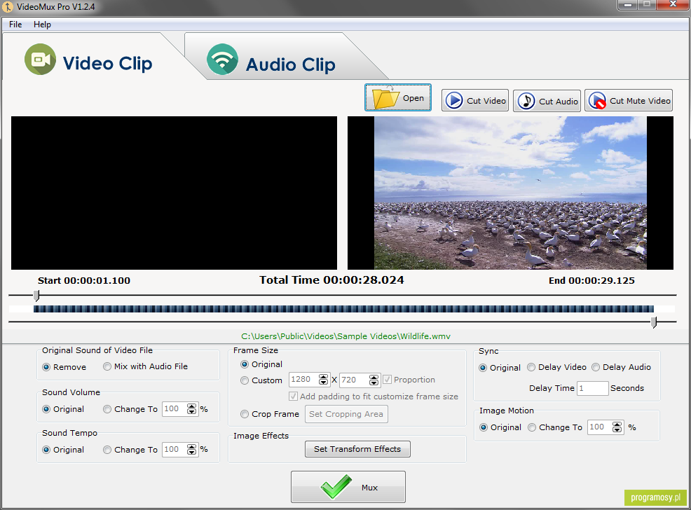This screenshot has height=510, width=691.
Task: Click the folder icon on Open button
Action: click(x=385, y=98)
